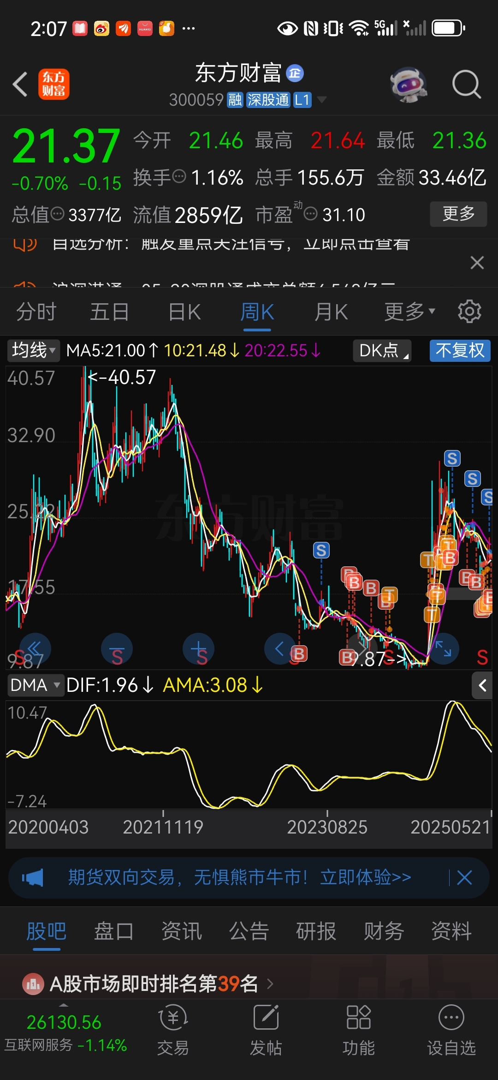This screenshot has width=498, height=1080.
Task: Expand stock switcher arrow beside L1
Action: point(322,100)
